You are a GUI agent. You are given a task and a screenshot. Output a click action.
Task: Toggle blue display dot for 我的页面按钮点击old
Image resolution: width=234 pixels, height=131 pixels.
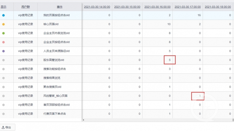(x=3, y=15)
